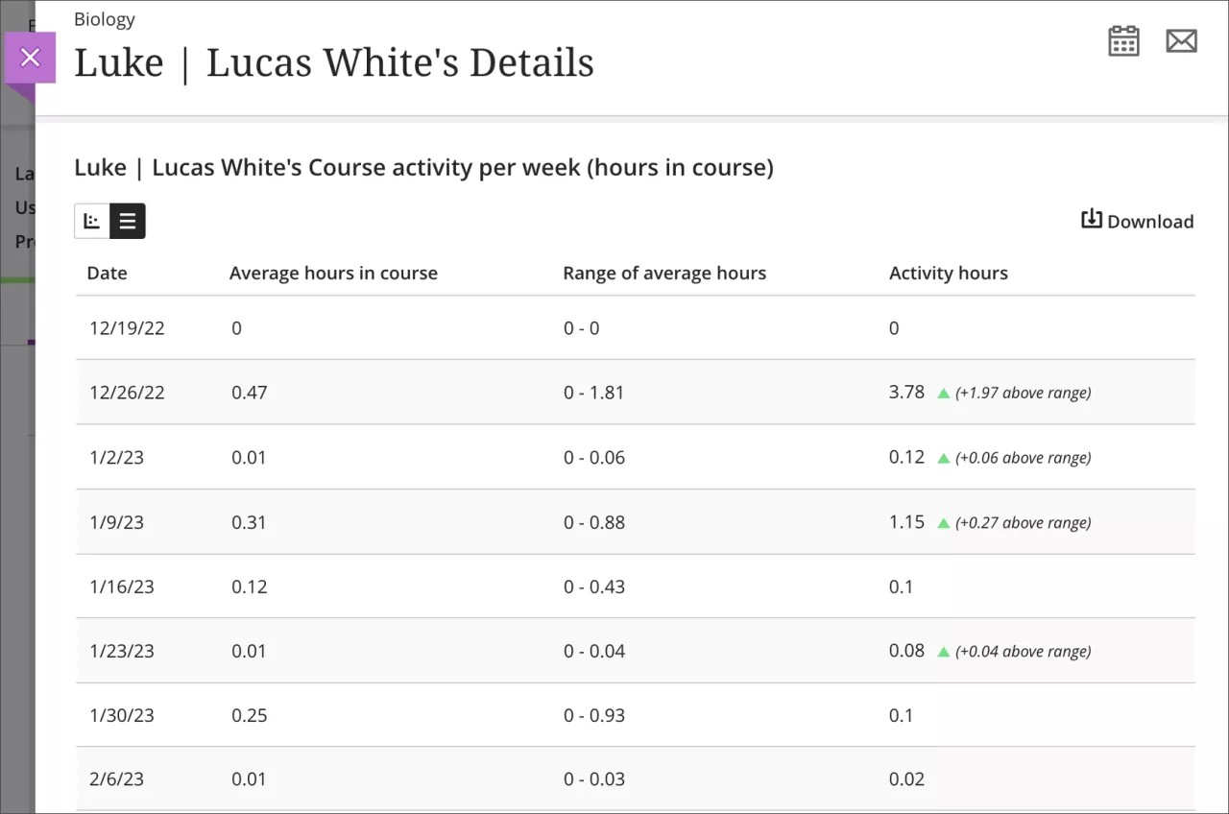
Task: Click the Range of average hours header
Action: click(664, 273)
